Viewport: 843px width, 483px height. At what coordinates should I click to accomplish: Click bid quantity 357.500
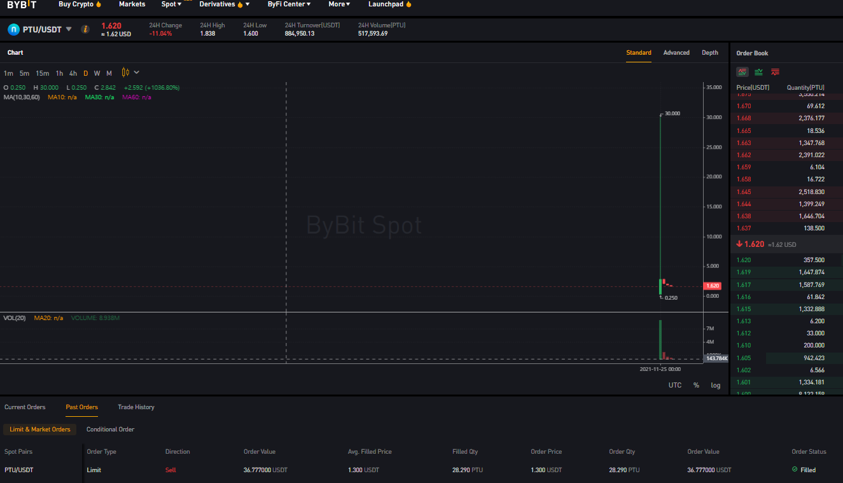point(815,260)
